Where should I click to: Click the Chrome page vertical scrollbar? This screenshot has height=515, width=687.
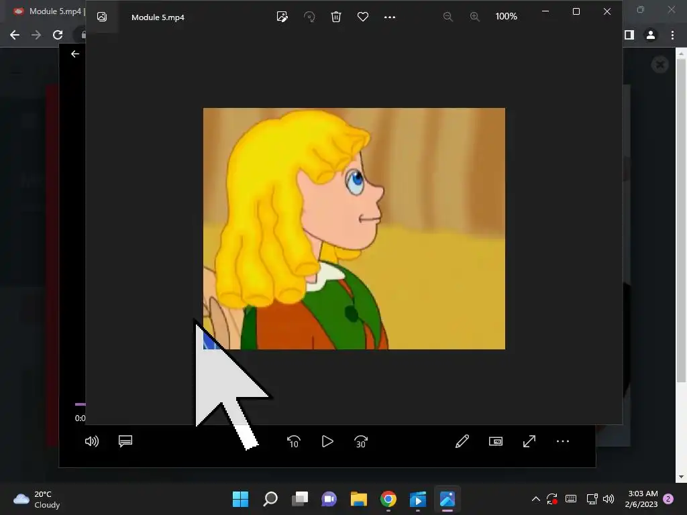click(x=682, y=219)
